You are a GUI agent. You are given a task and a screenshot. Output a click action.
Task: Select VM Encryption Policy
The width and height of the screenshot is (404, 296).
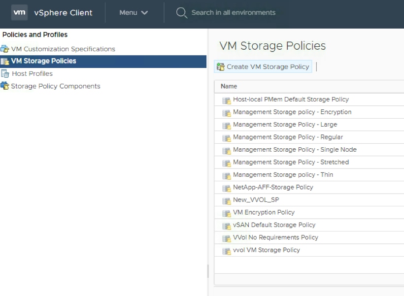point(264,212)
